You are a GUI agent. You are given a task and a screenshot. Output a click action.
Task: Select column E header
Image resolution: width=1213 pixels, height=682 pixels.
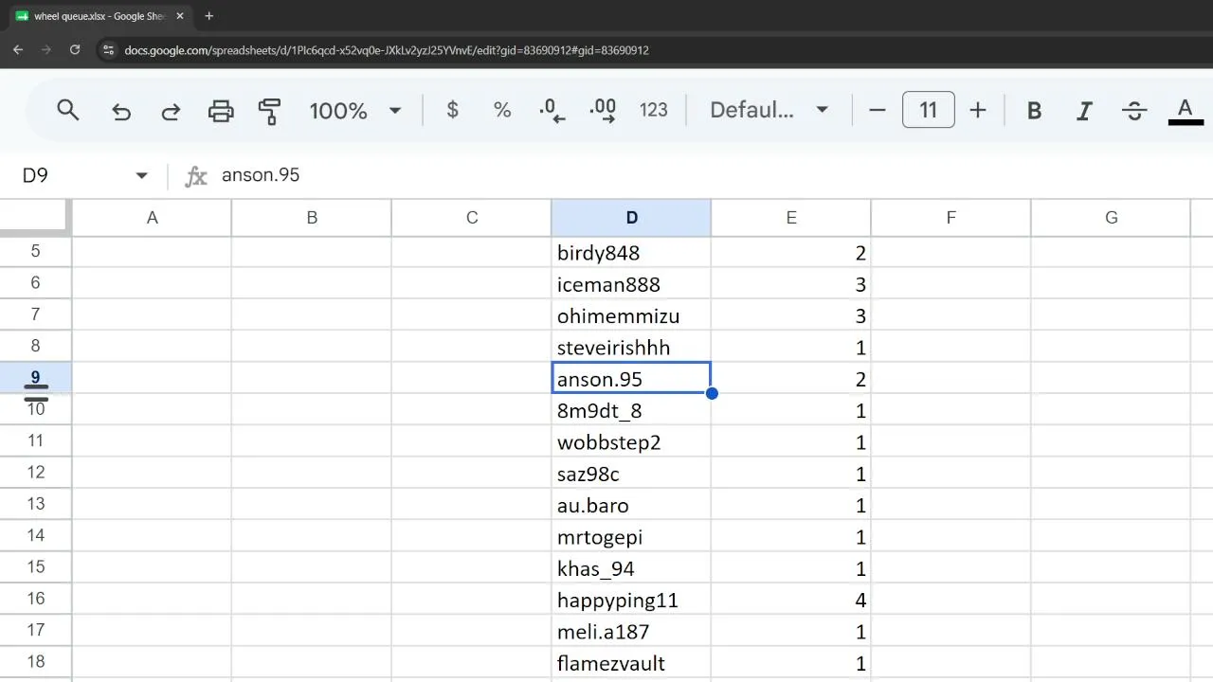coord(791,218)
